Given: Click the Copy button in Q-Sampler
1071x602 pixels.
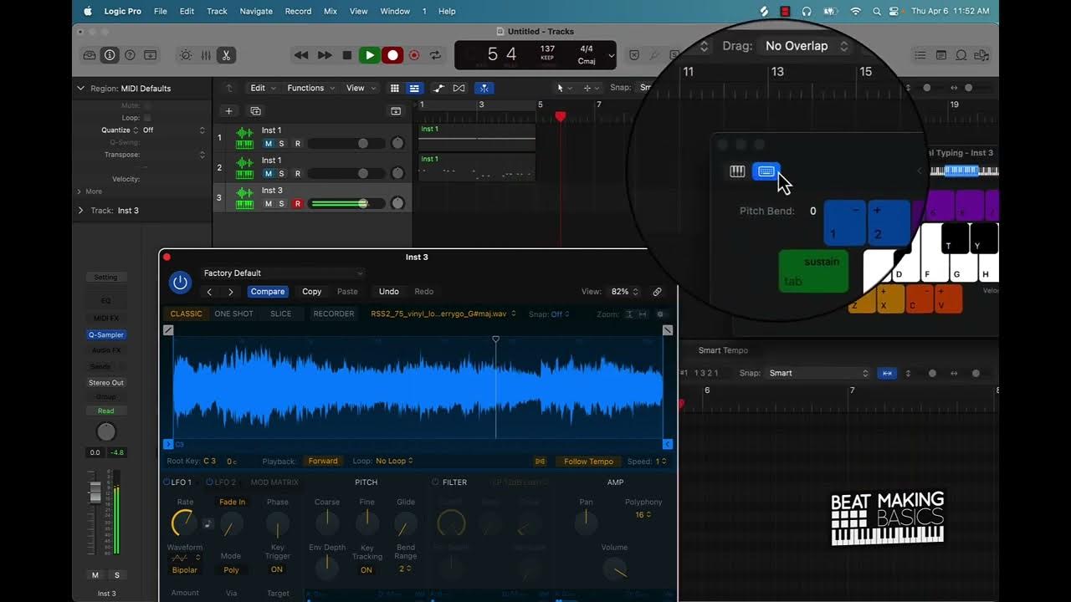Looking at the screenshot, I should 312,292.
